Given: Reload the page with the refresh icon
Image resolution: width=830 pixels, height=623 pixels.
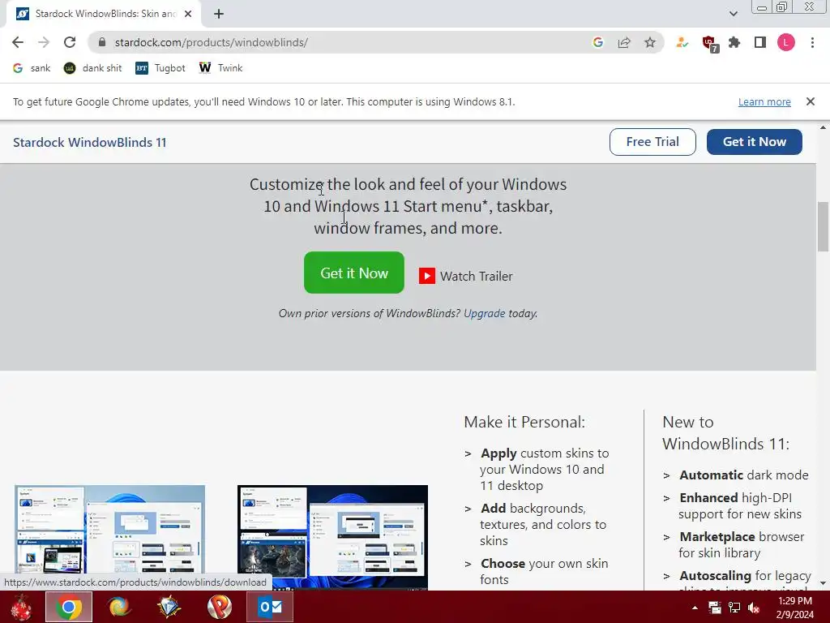Looking at the screenshot, I should (70, 42).
